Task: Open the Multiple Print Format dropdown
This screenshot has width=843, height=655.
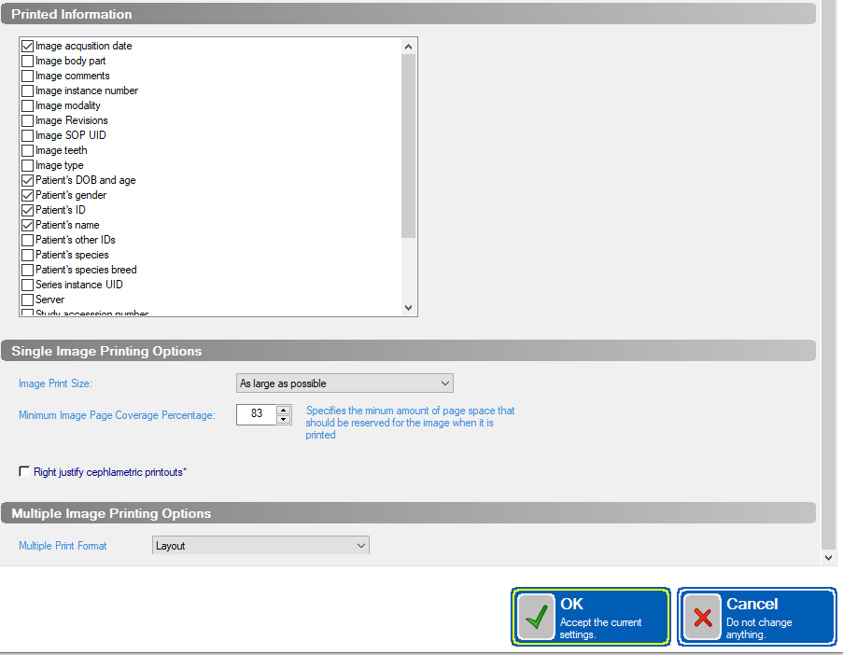Action: [260, 546]
